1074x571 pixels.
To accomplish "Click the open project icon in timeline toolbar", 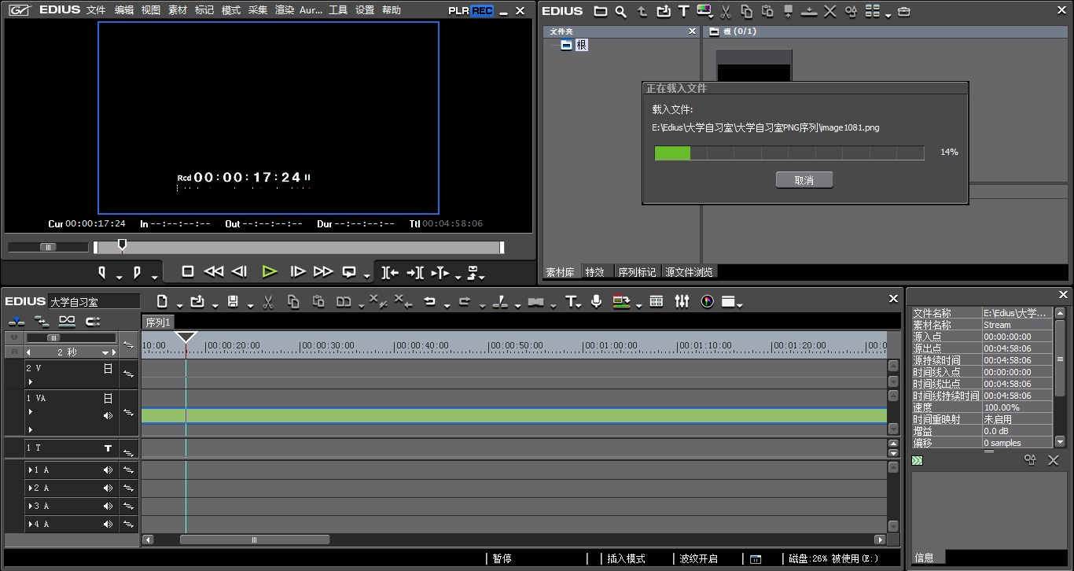I will (x=197, y=301).
